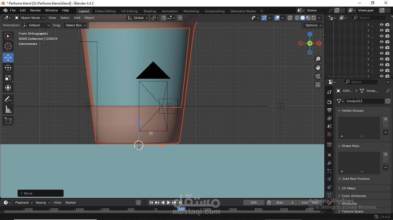The height and width of the screenshot is (220, 393).
Task: Switch to orthographic/perspective grid icon
Action: (318, 85)
